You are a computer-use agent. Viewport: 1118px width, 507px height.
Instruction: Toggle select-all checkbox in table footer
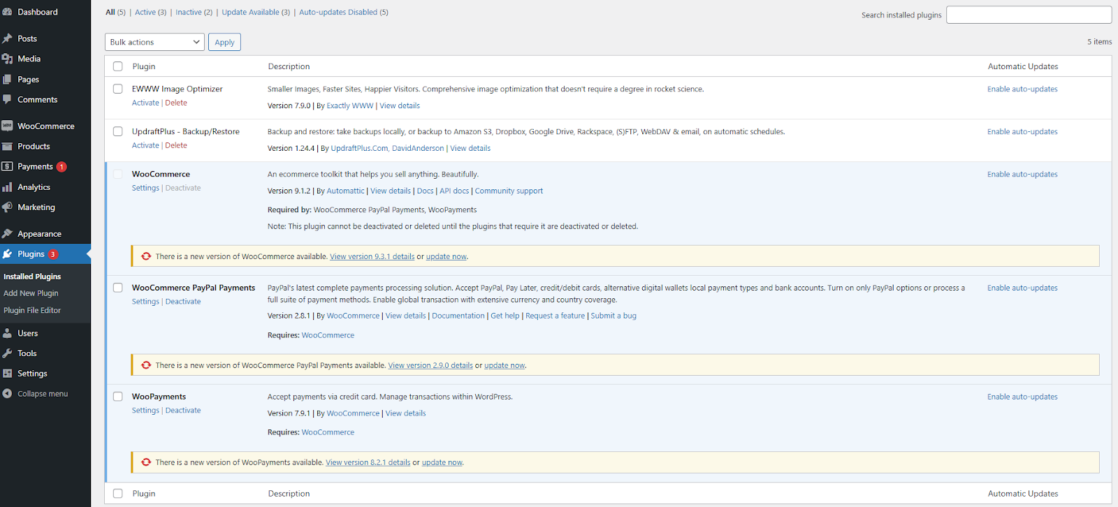click(117, 494)
